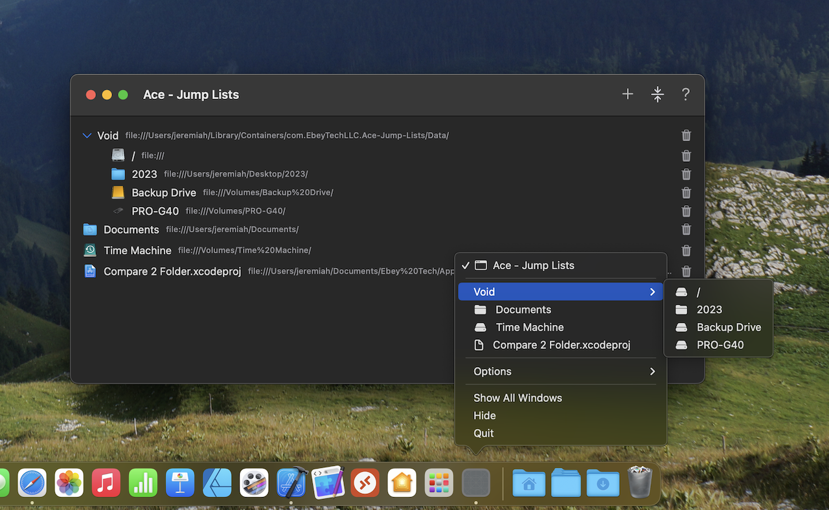Open Photos app from the Dock
The height and width of the screenshot is (510, 829).
pyautogui.click(x=69, y=483)
